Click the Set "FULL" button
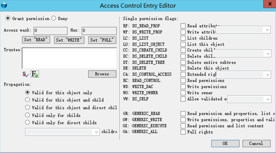This screenshot has width=276, height=153. coord(102,40)
